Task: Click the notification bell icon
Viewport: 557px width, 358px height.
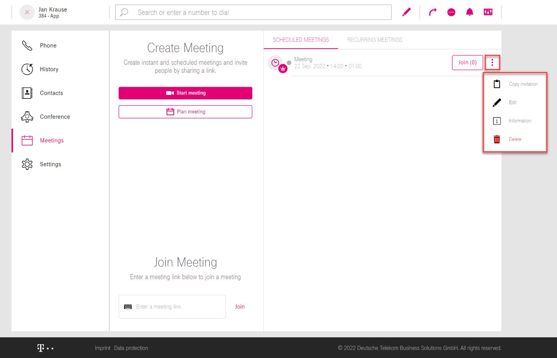Action: (470, 12)
